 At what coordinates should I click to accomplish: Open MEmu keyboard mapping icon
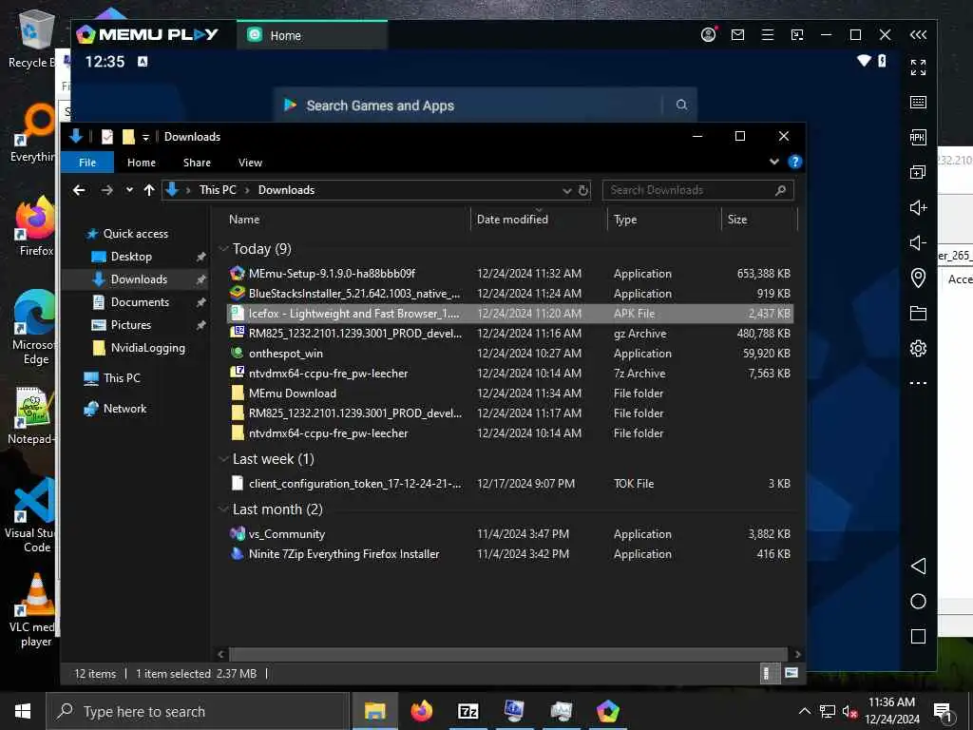pyautogui.click(x=918, y=103)
